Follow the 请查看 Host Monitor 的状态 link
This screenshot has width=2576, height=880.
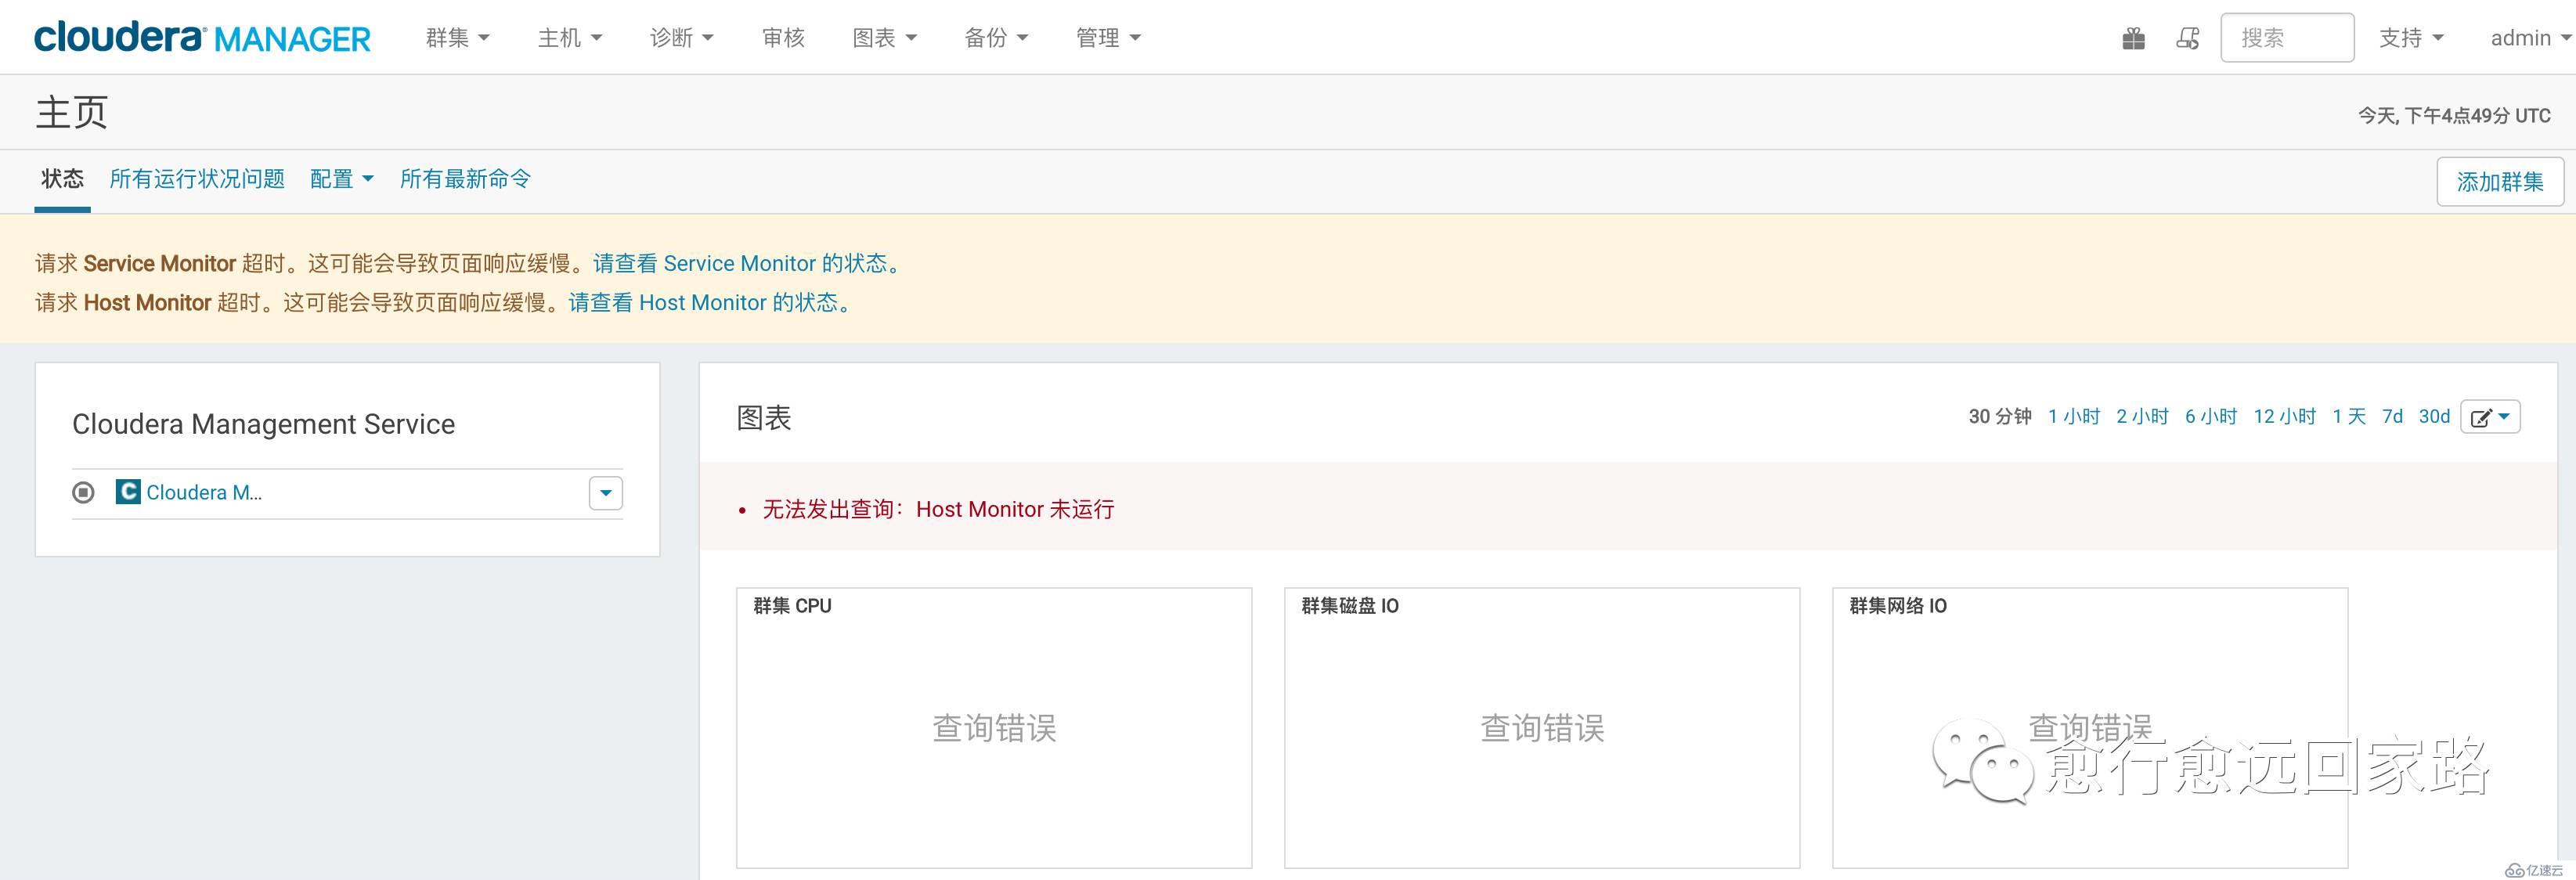point(711,302)
